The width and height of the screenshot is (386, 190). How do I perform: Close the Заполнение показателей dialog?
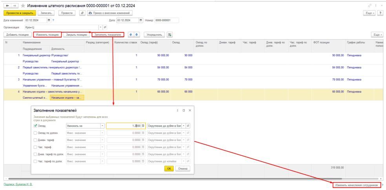[x=190, y=110]
